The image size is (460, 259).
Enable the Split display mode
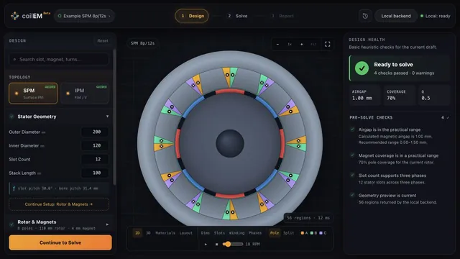(288, 233)
